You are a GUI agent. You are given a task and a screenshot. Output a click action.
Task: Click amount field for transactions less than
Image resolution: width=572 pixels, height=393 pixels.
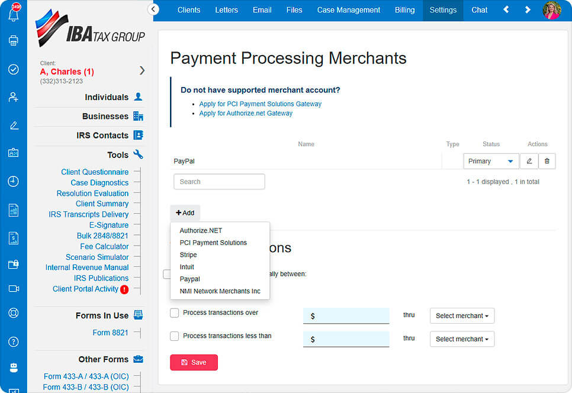pos(346,339)
